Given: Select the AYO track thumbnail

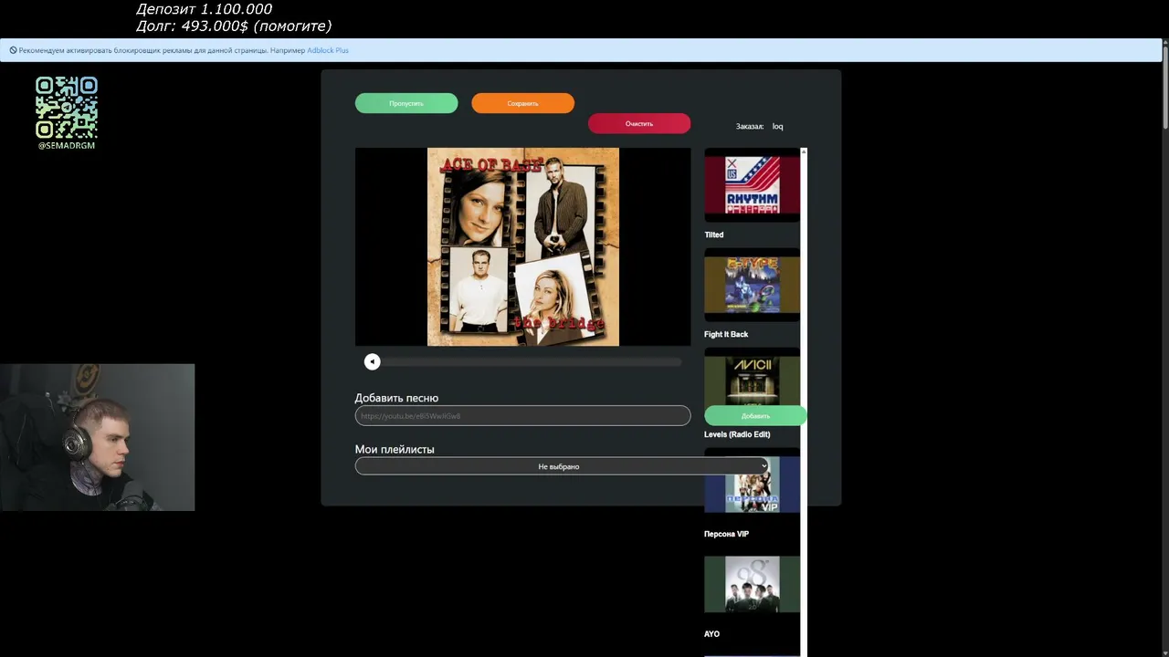Looking at the screenshot, I should pos(752,584).
